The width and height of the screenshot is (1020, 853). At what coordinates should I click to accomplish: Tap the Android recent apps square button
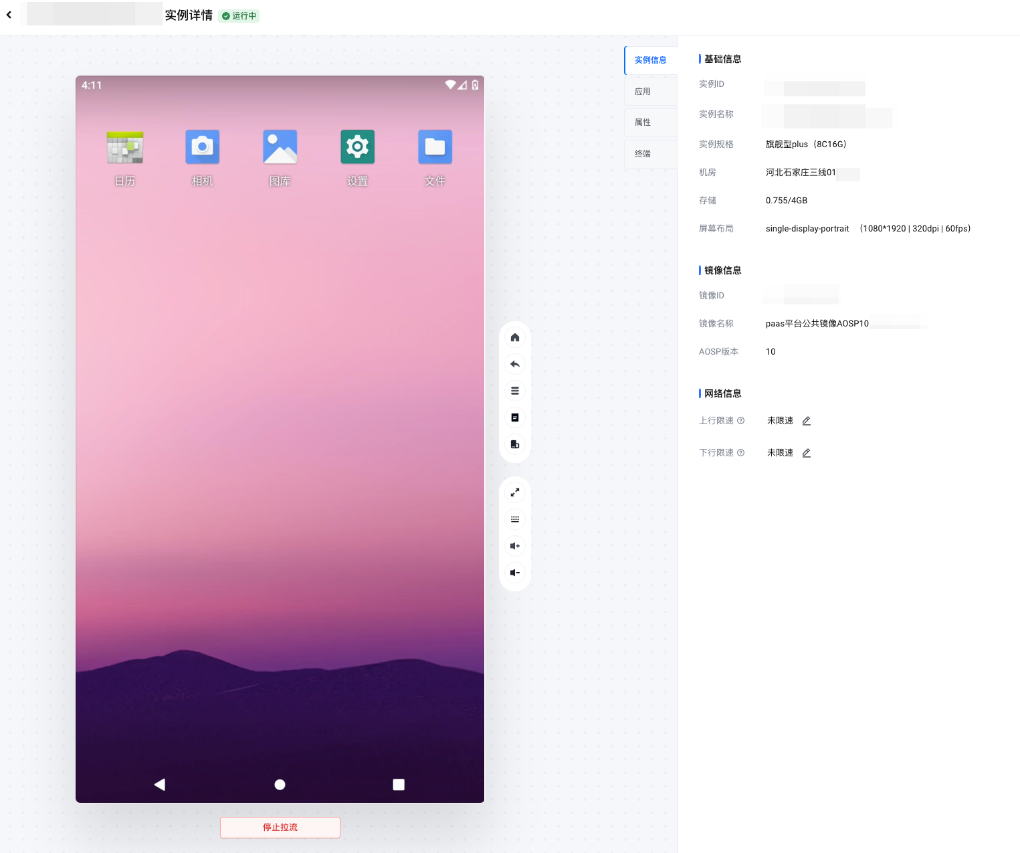pos(399,785)
